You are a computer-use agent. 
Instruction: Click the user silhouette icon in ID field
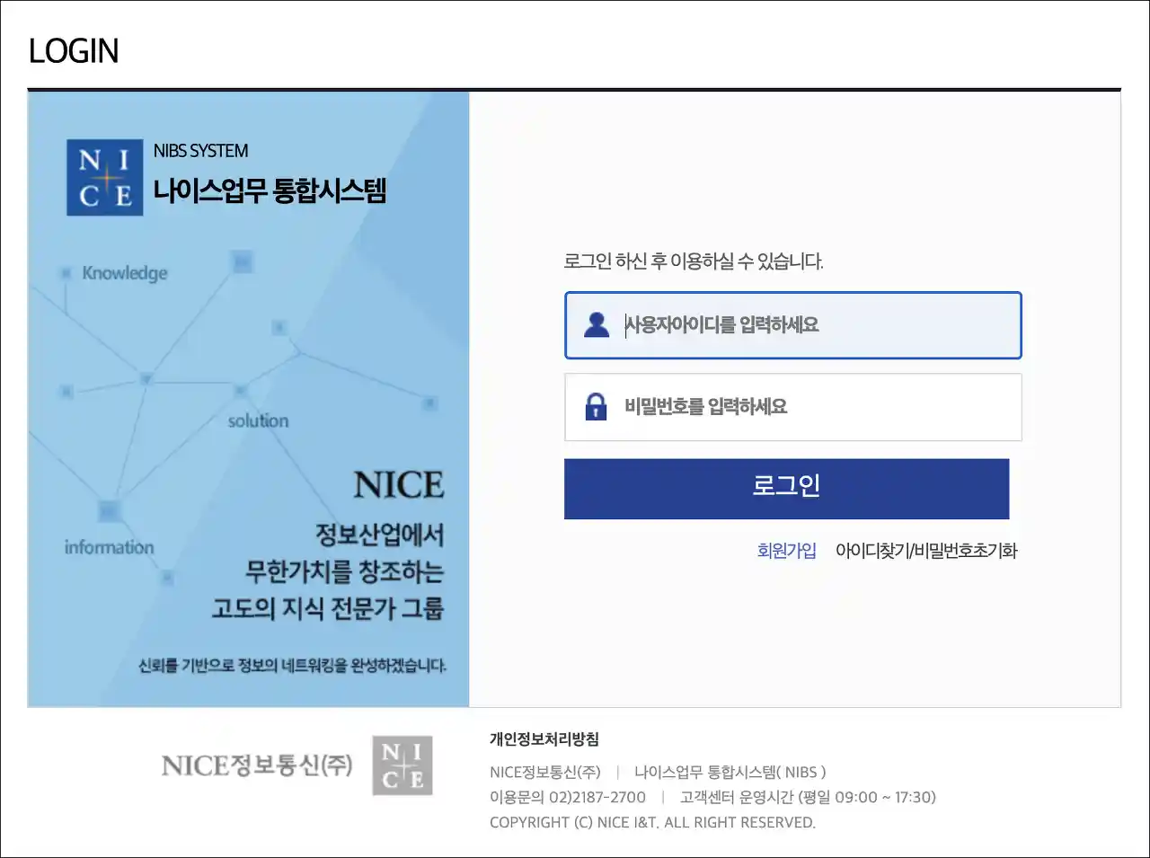click(597, 324)
